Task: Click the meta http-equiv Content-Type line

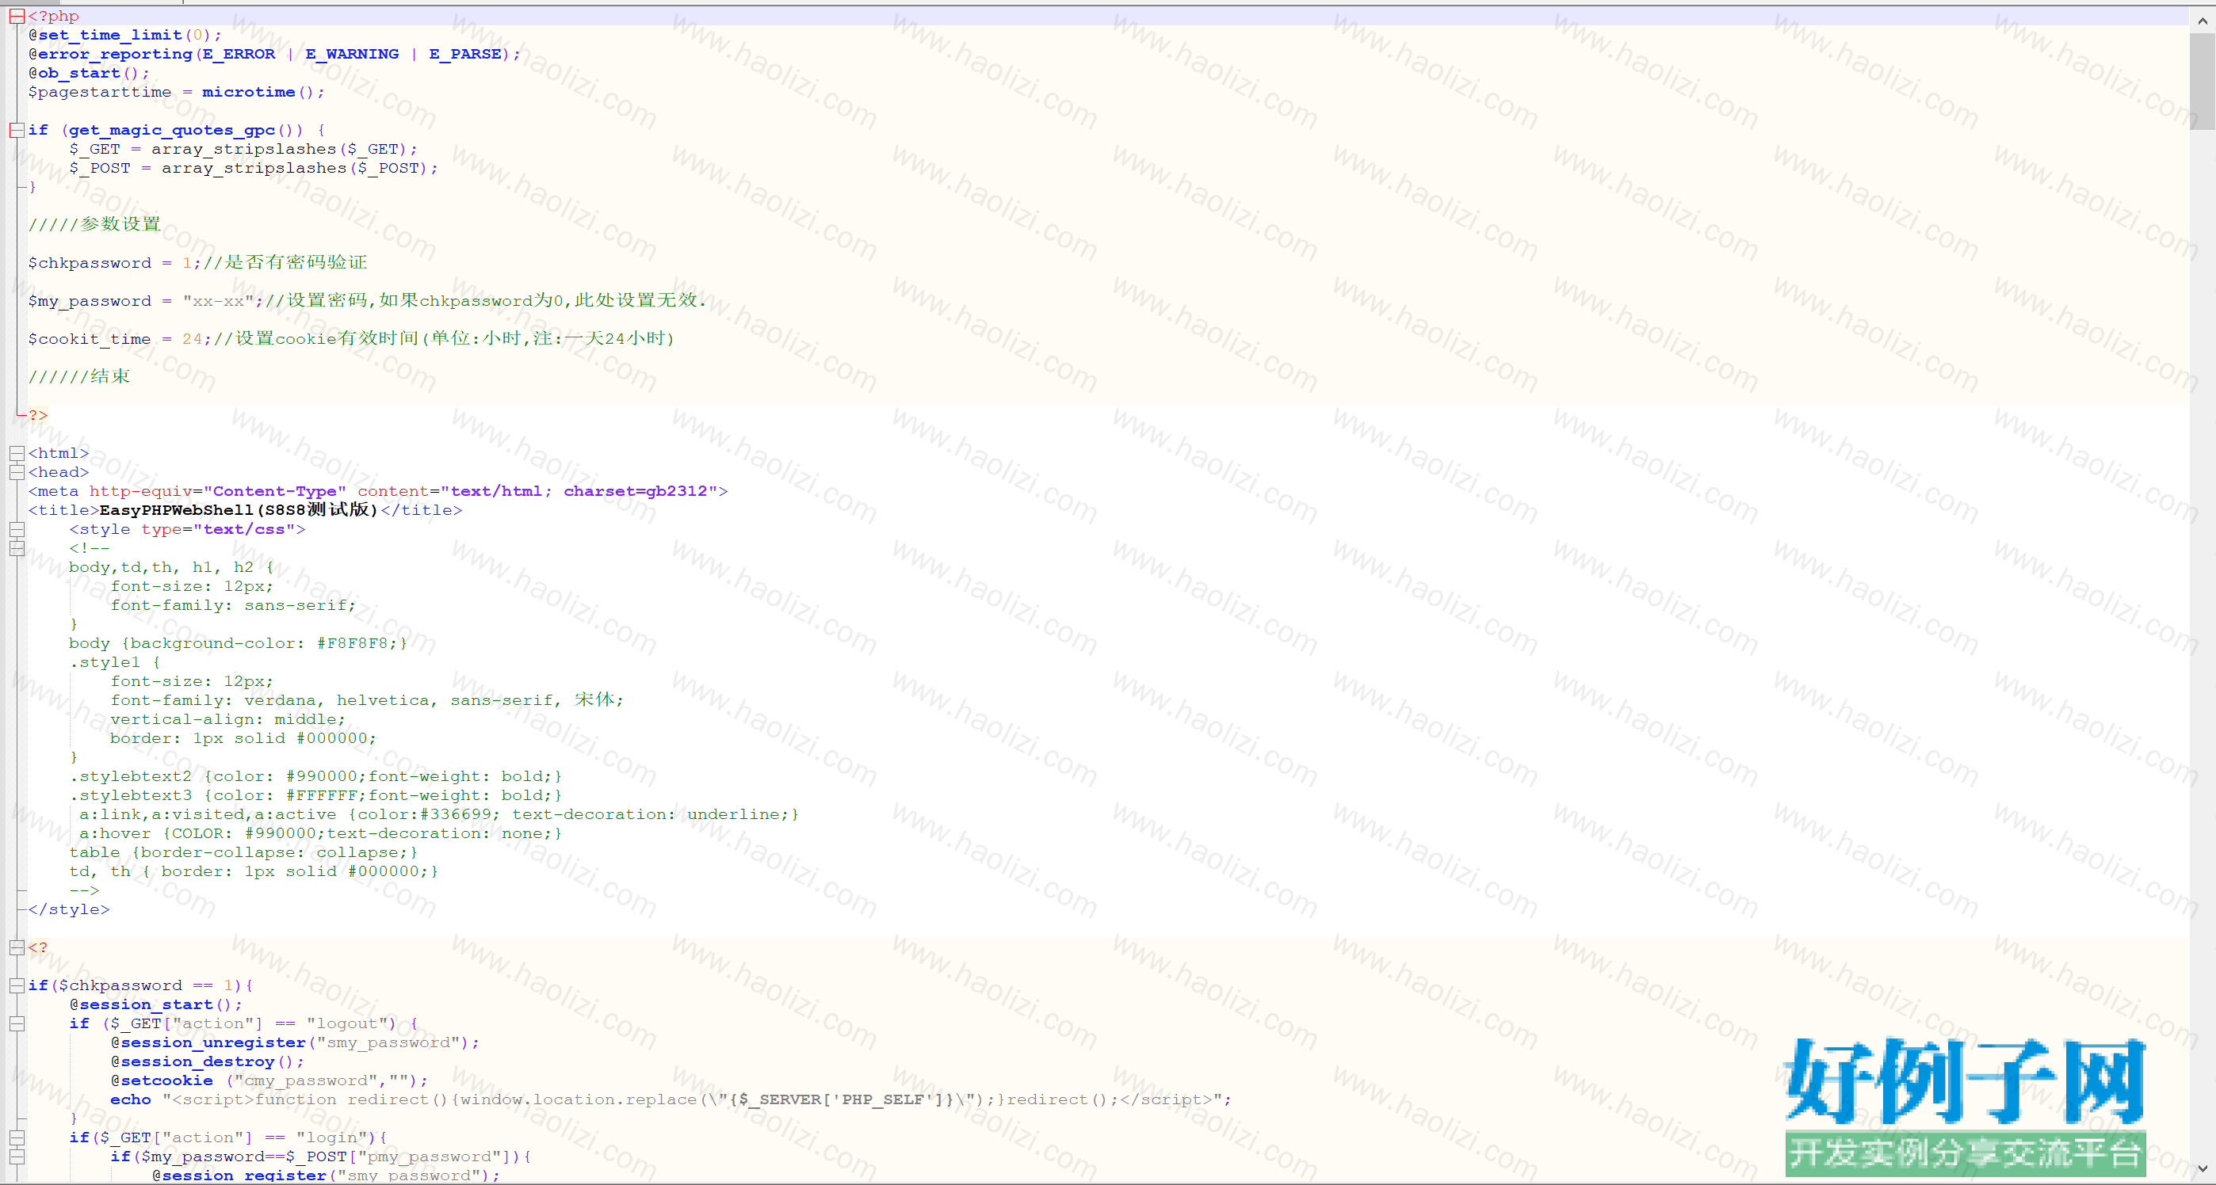Action: (x=377, y=491)
